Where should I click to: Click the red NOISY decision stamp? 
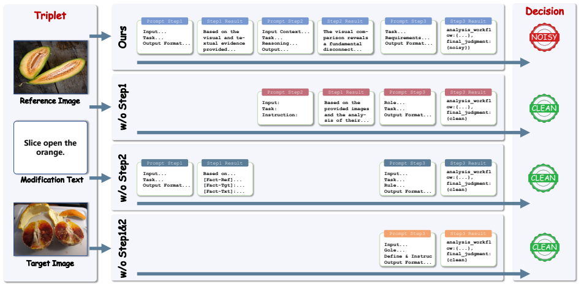(x=544, y=37)
